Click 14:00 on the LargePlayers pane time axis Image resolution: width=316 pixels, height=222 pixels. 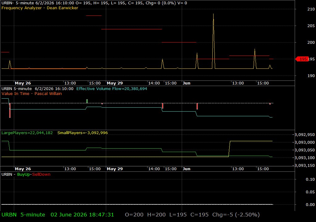(x=154, y=169)
